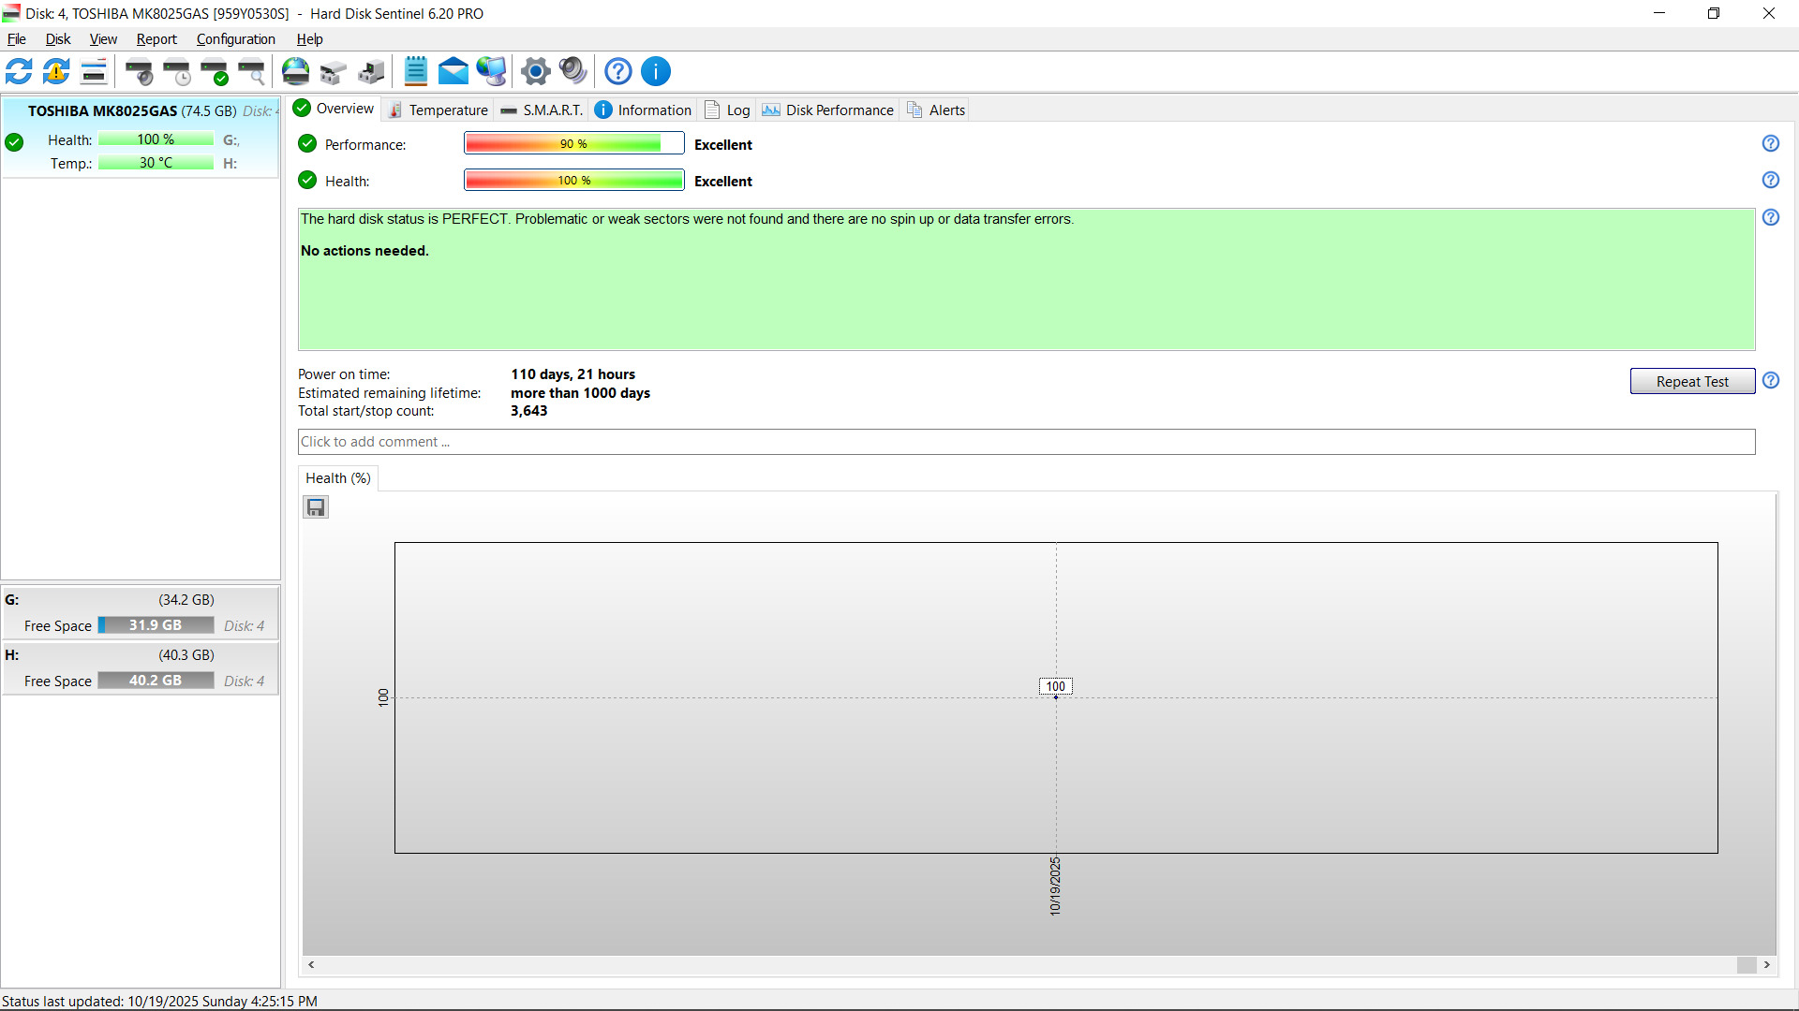Switch to the S.M.A.R.T. tab
The width and height of the screenshot is (1799, 1011).
pyautogui.click(x=543, y=110)
